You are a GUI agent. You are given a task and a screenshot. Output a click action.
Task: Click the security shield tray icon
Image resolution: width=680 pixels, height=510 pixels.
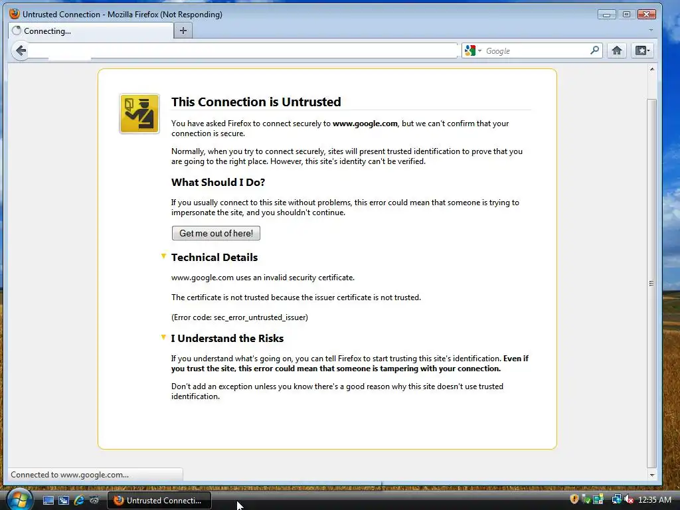(x=574, y=499)
